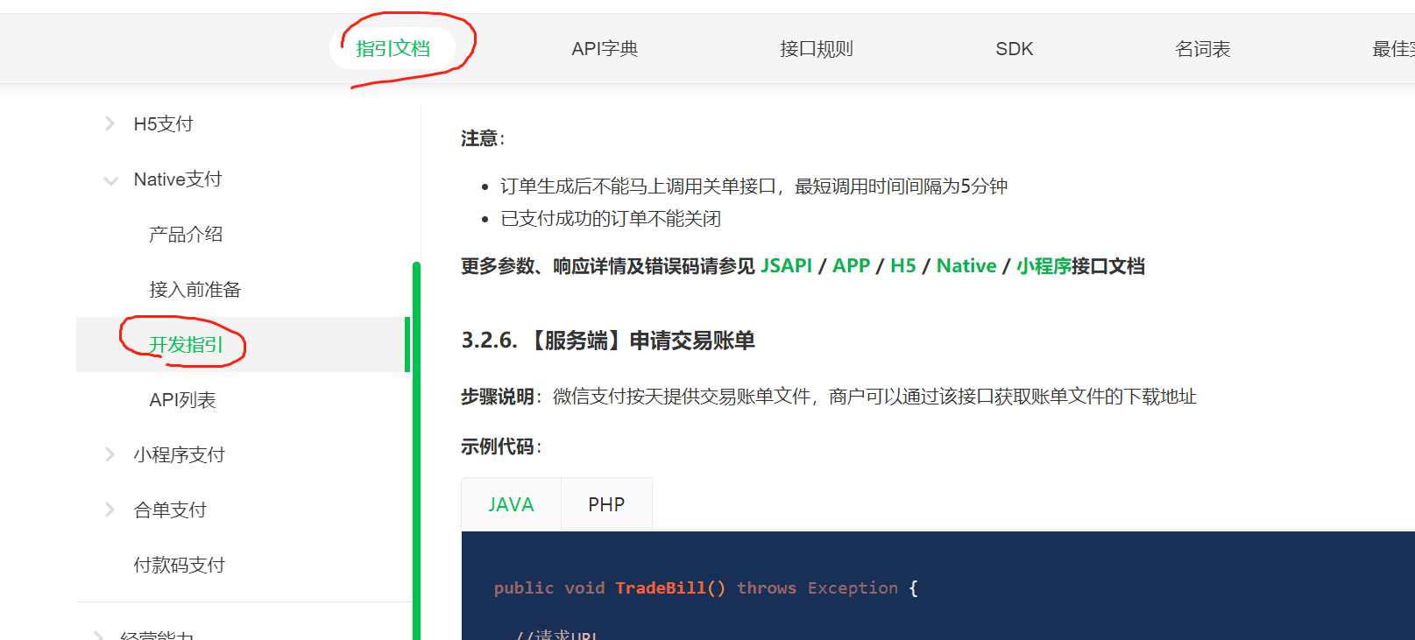
Task: Expand the H5支付 chevron in sidebar
Action: click(110, 123)
